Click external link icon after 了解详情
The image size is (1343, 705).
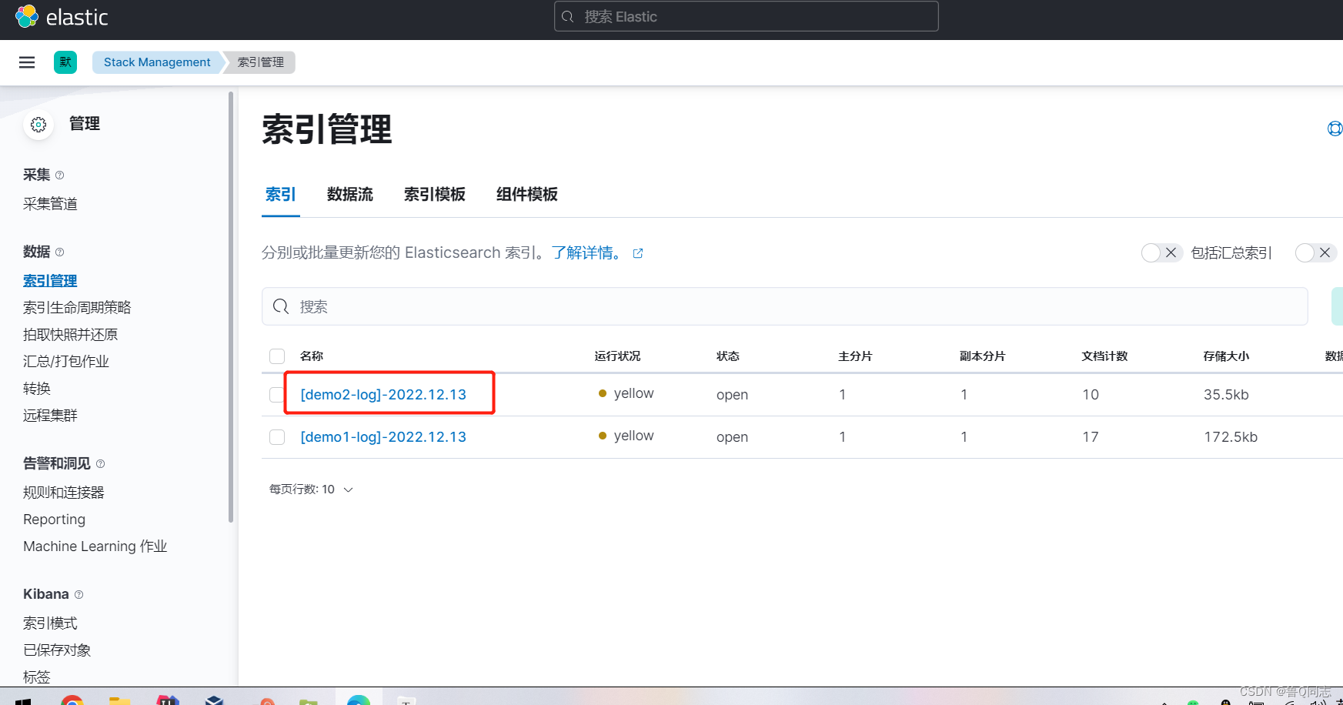pyautogui.click(x=638, y=253)
